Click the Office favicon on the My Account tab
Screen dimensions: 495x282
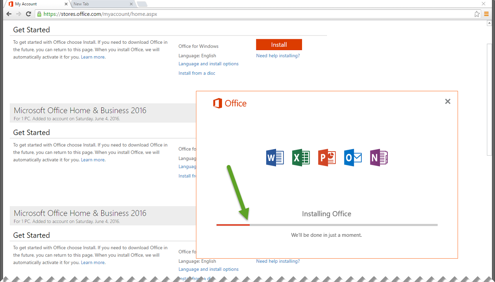11,4
